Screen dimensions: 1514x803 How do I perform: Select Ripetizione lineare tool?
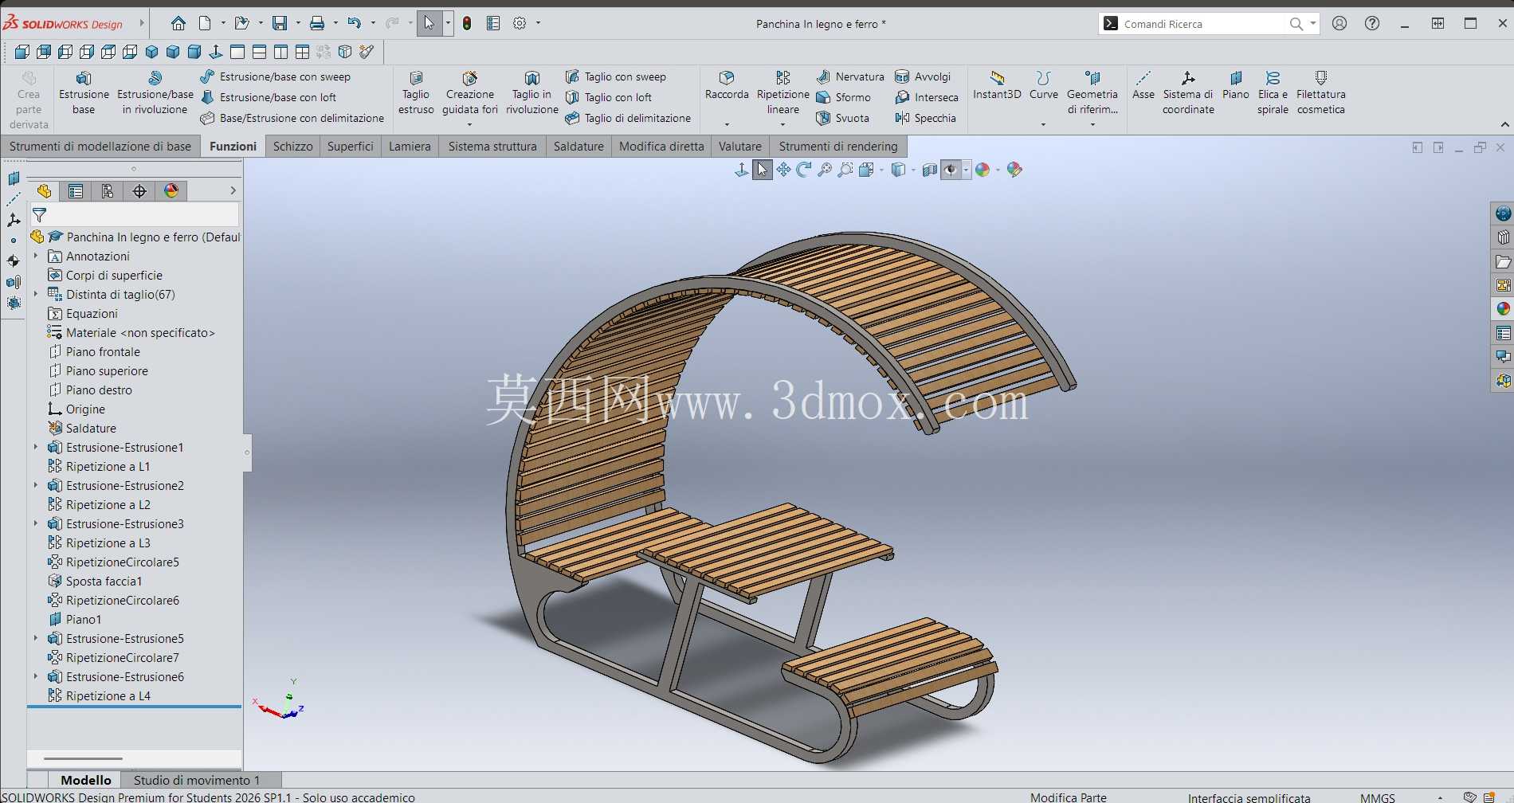[x=783, y=93]
